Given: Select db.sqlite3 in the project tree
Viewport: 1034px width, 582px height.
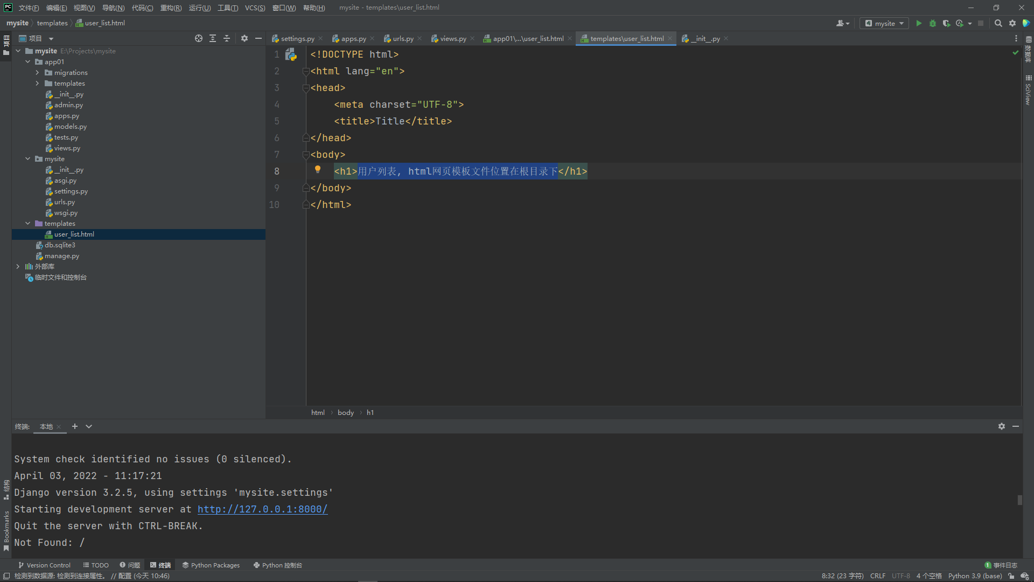Looking at the screenshot, I should [60, 245].
